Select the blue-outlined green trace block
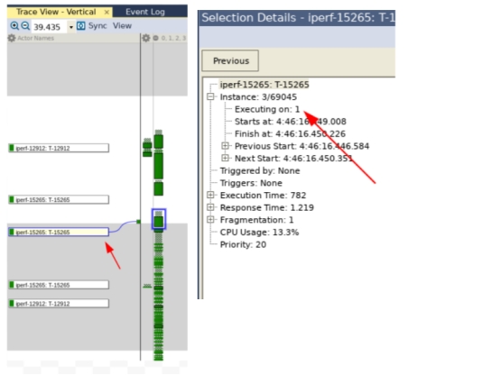Image resolution: width=500 pixels, height=375 pixels. click(159, 219)
